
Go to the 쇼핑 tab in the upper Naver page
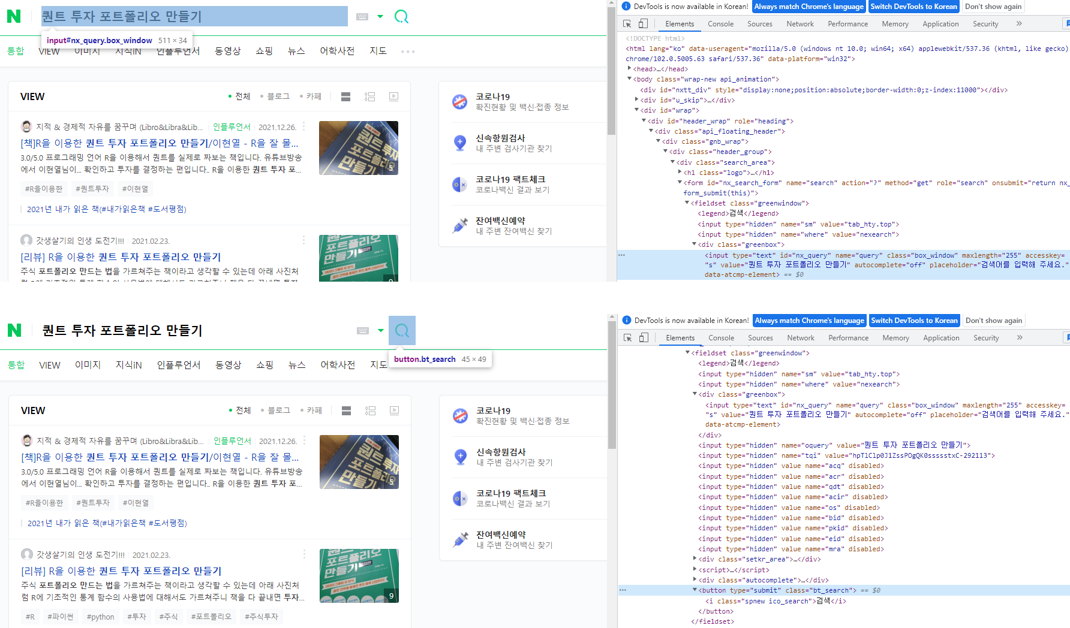265,51
